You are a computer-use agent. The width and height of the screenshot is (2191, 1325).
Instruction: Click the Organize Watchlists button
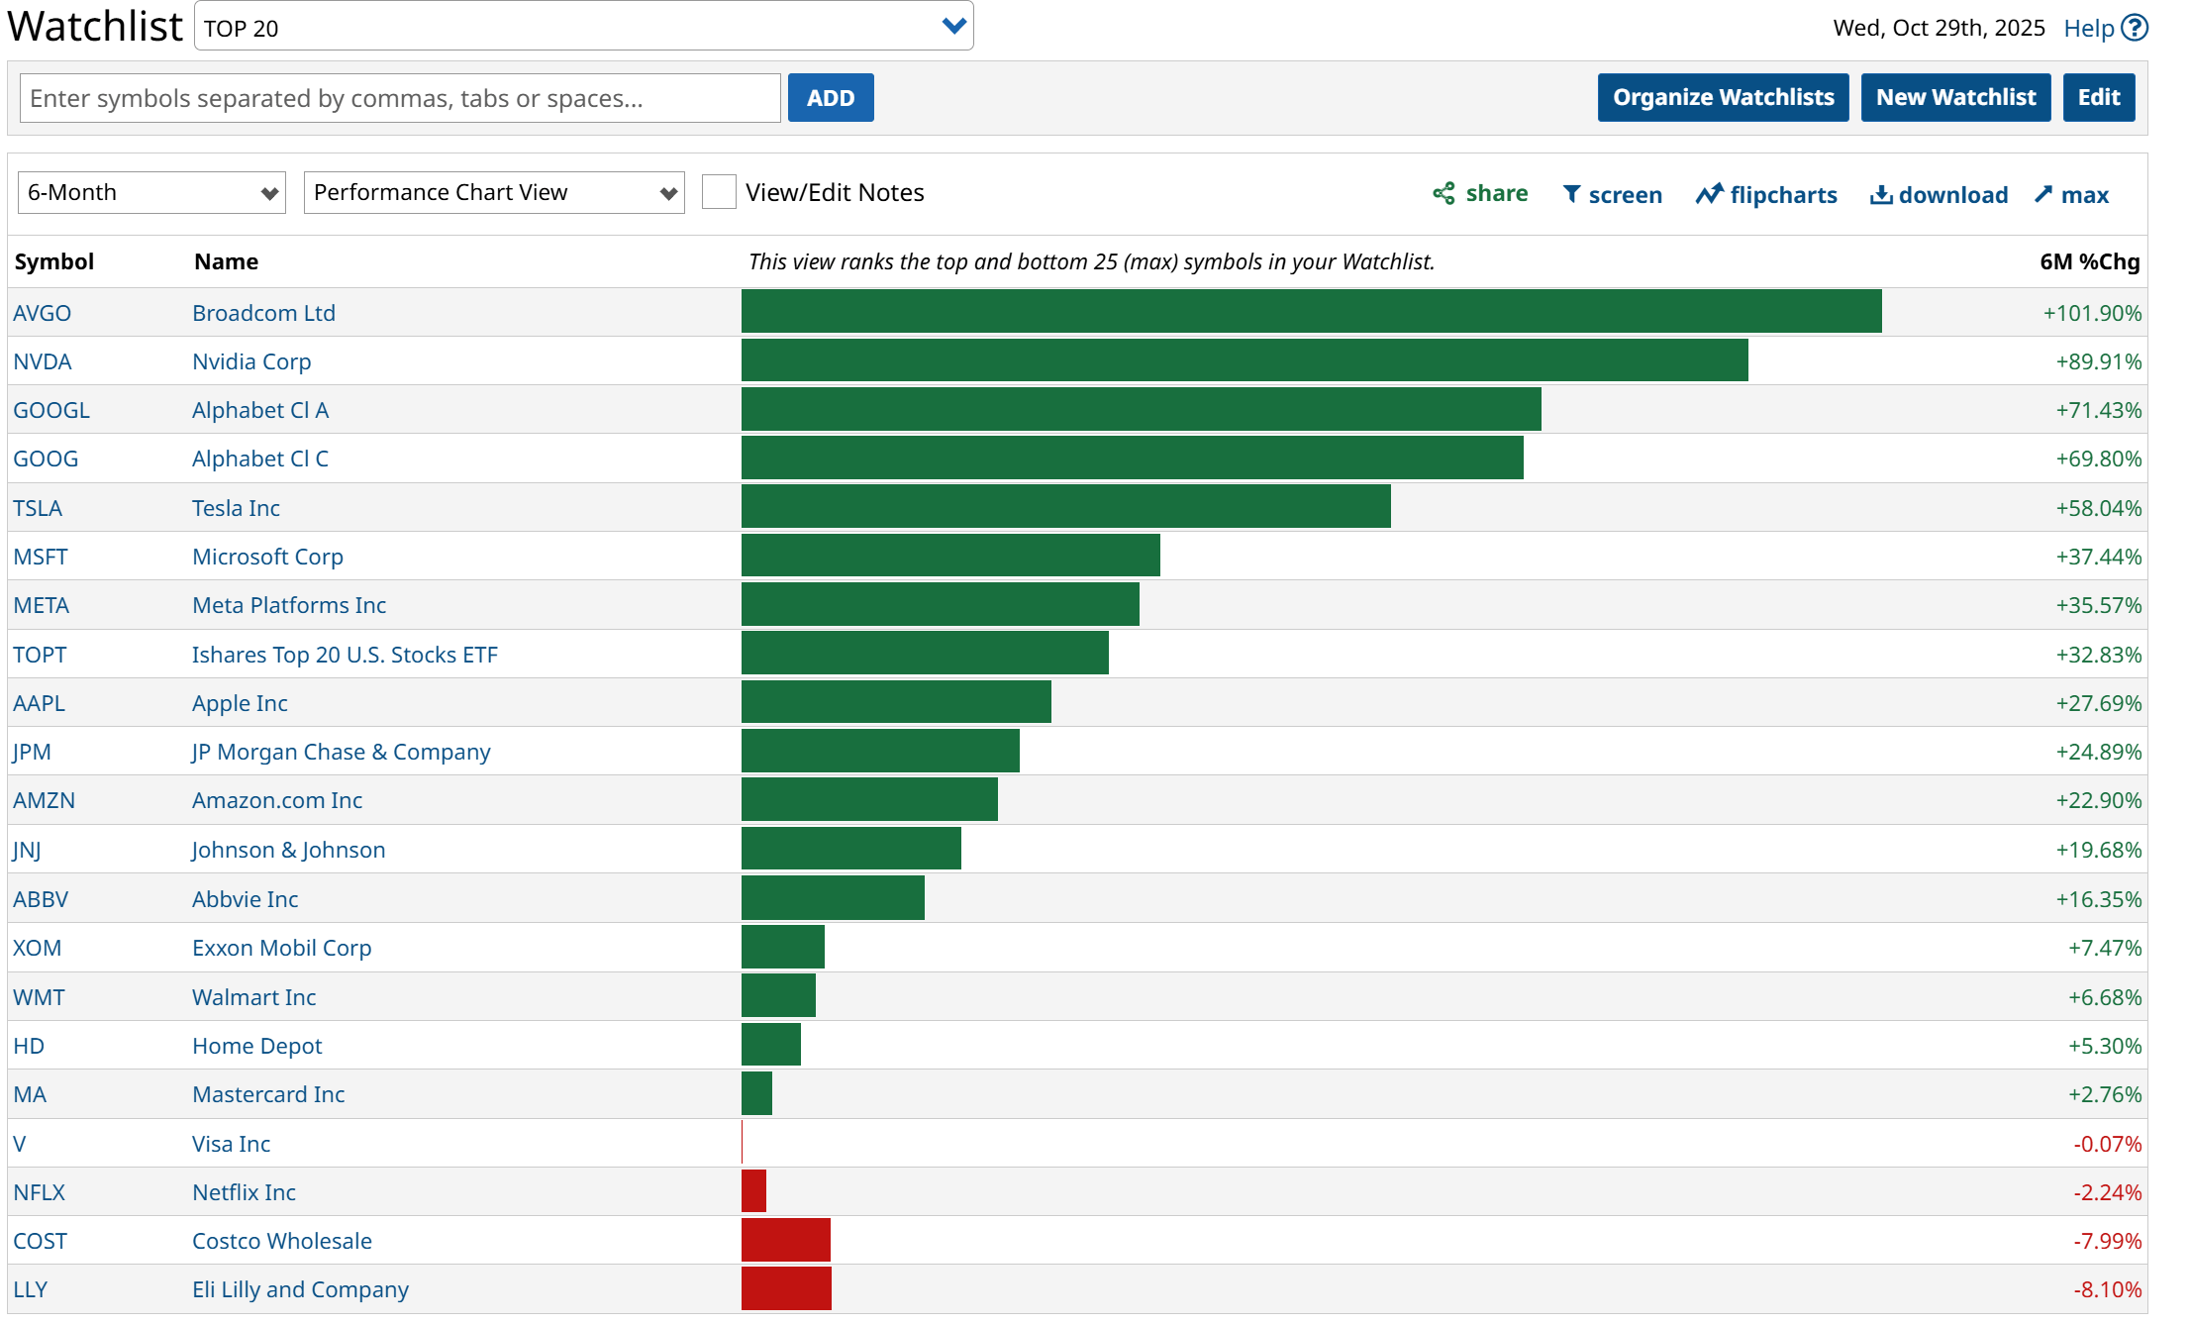point(1723,97)
